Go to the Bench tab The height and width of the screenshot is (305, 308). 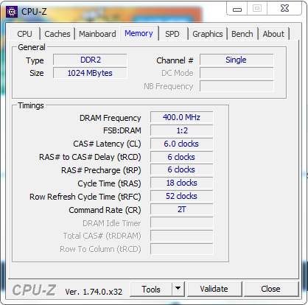[242, 34]
